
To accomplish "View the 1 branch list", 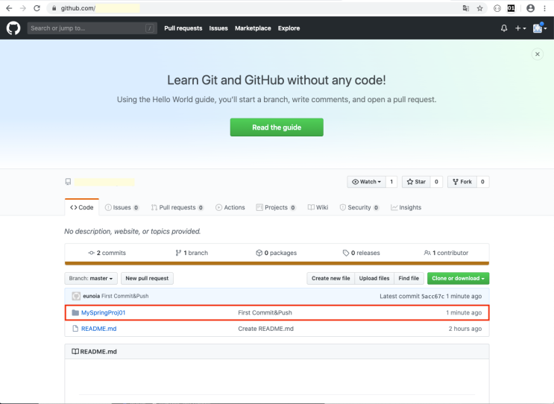I will pyautogui.click(x=192, y=253).
